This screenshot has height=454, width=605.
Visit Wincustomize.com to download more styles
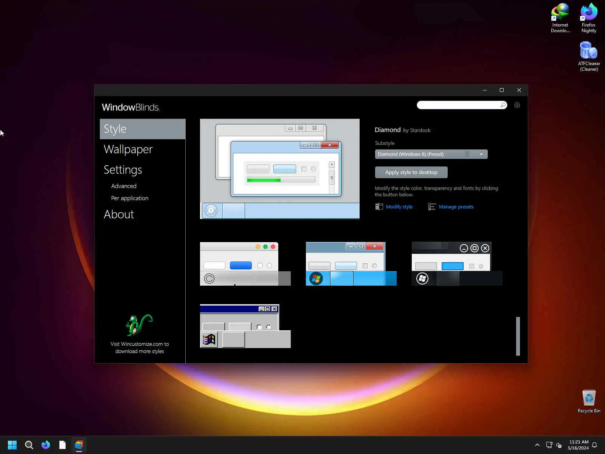[140, 348]
